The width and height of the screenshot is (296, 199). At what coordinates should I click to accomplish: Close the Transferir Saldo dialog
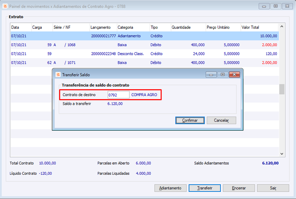[234, 74]
